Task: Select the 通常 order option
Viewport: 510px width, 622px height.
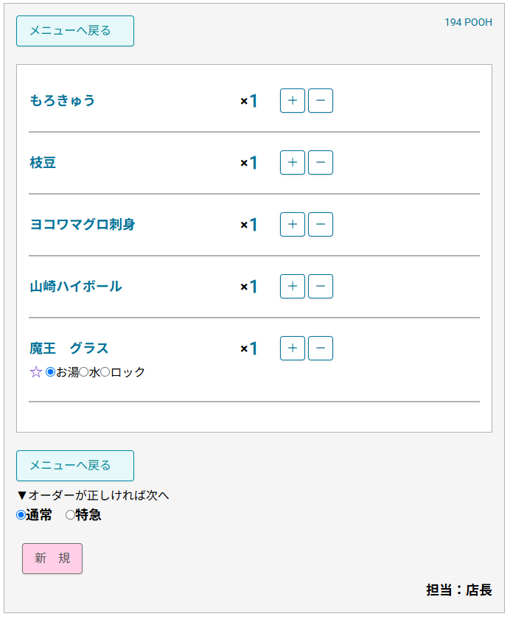Action: 21,515
